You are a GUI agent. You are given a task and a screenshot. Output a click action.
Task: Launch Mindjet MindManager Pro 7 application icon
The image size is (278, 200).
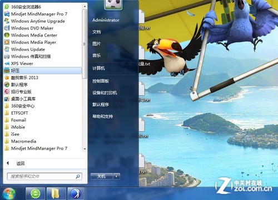click(7, 14)
